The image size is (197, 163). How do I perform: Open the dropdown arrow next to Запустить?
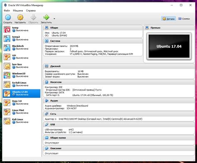coord(54,19)
